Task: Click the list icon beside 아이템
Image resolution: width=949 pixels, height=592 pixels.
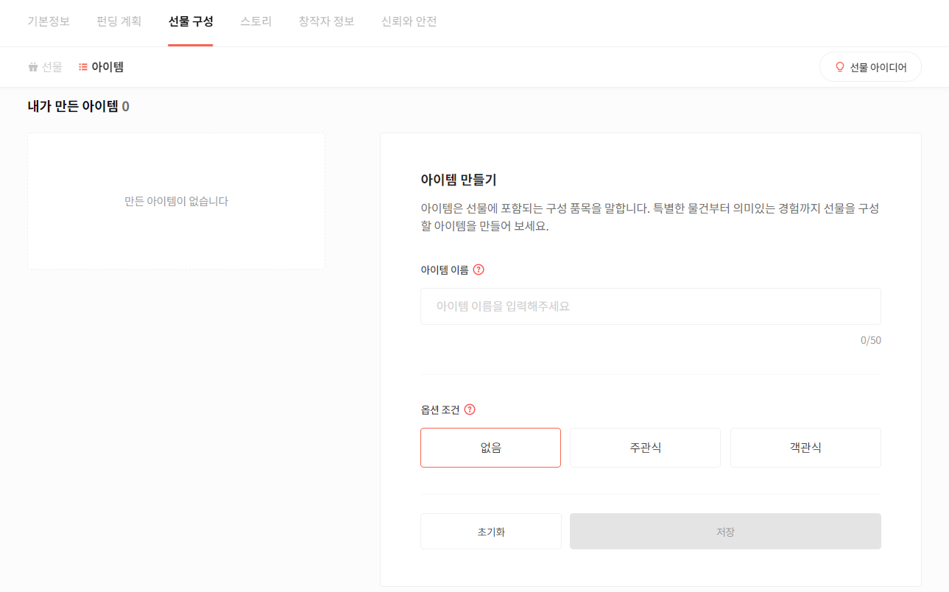Action: (83, 67)
